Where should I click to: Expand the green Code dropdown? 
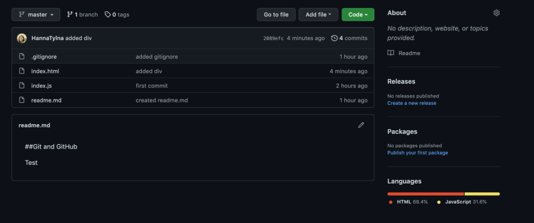(358, 15)
